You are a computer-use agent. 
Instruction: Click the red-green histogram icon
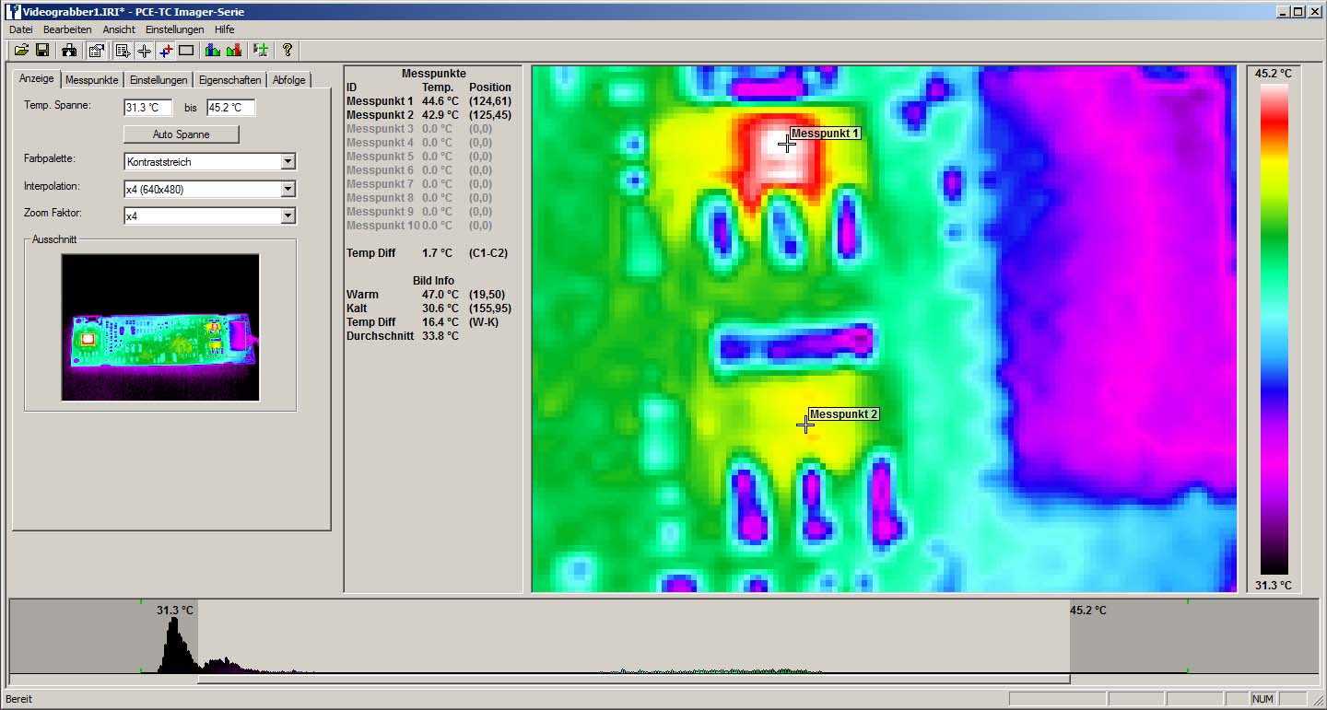234,50
